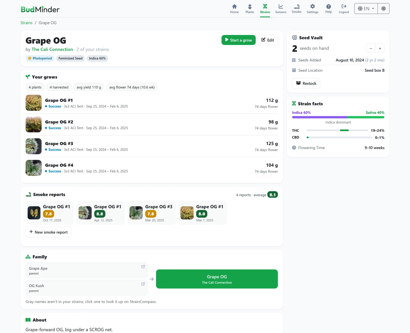The image size is (410, 333).
Task: Click the Indica 60% tag in header
Action: click(97, 58)
